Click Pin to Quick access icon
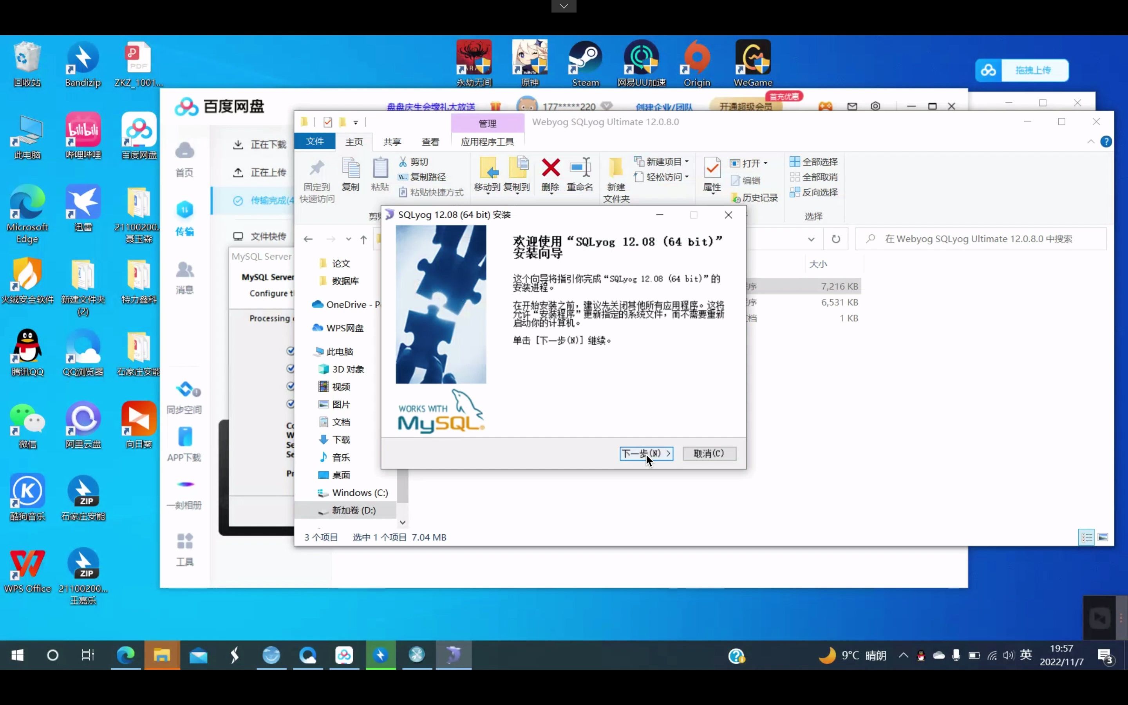Viewport: 1128px width, 705px height. 317,181
